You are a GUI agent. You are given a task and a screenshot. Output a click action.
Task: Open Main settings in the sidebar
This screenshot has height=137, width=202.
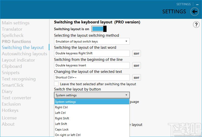click(16, 23)
